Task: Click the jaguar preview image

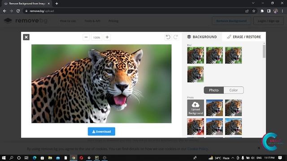Action: pos(101,84)
